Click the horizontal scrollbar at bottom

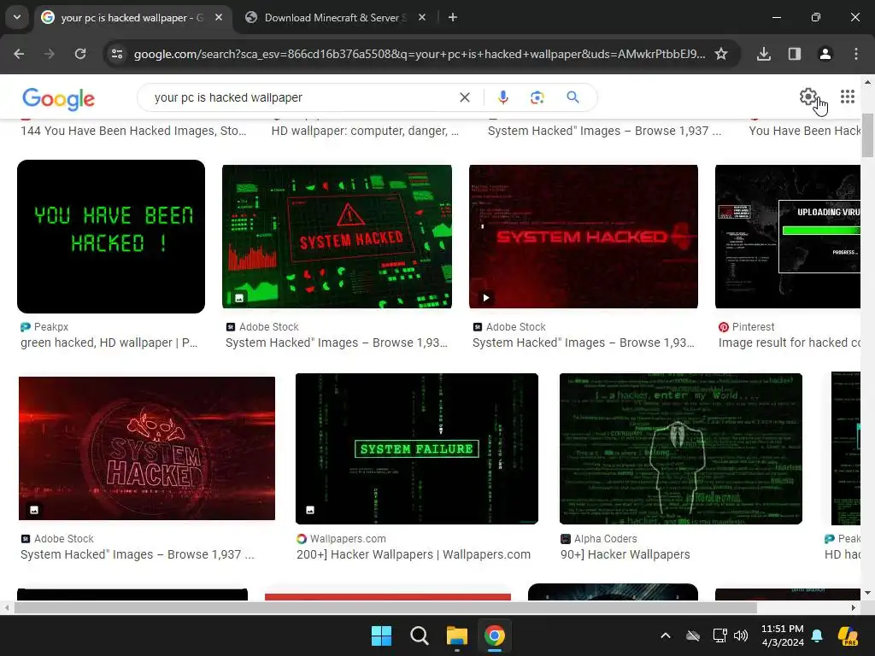pyautogui.click(x=385, y=607)
